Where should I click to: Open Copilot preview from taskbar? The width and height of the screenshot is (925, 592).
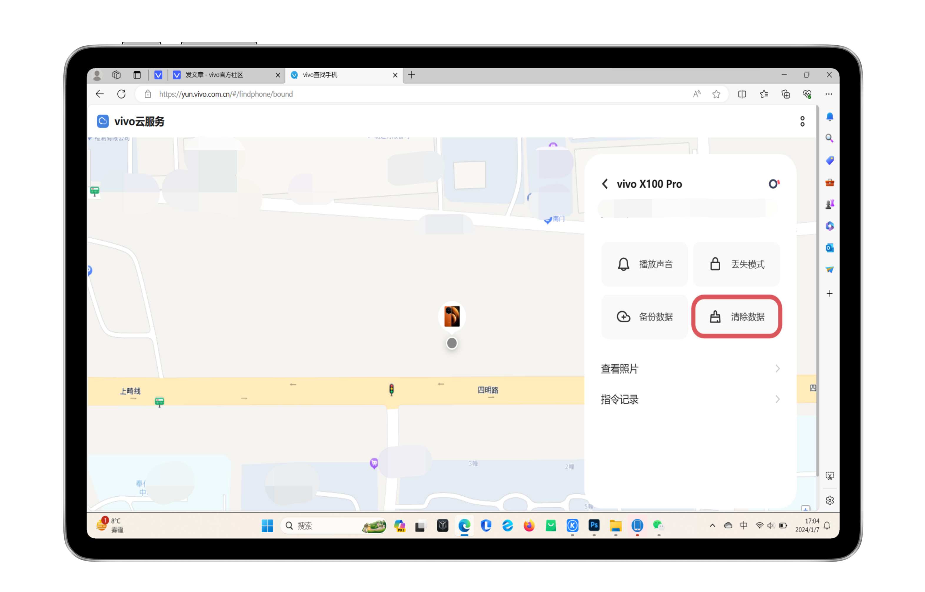pyautogui.click(x=400, y=526)
